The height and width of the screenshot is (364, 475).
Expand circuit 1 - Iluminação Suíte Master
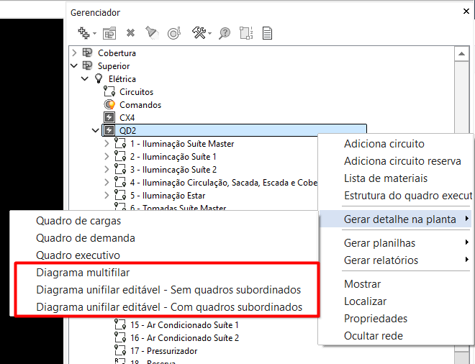click(x=107, y=143)
